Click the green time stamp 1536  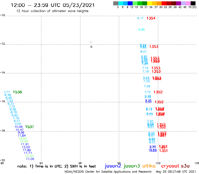click(17, 92)
